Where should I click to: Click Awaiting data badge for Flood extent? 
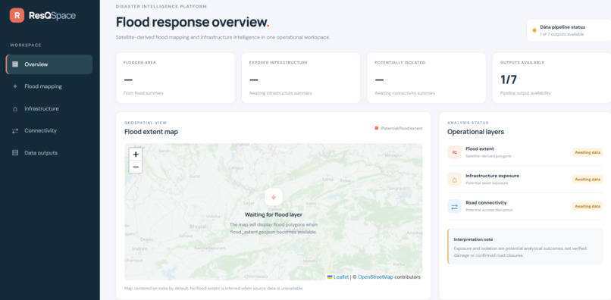[587, 152]
